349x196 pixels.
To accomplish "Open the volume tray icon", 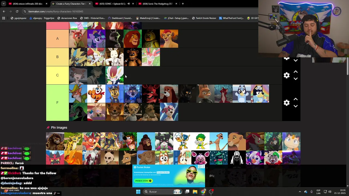I will click(330, 192).
